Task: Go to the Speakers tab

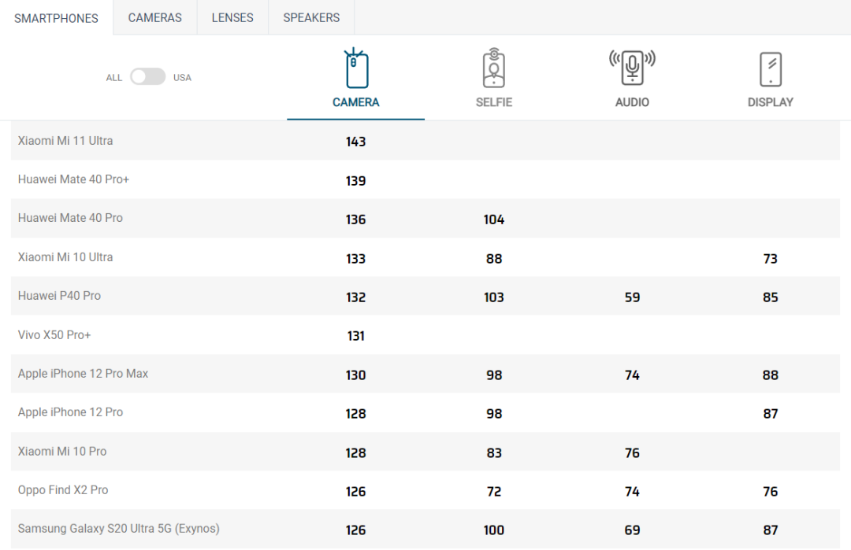Action: click(311, 17)
